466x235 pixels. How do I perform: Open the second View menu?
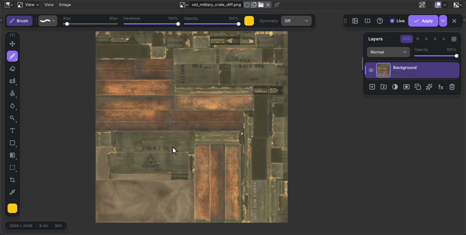click(x=49, y=5)
